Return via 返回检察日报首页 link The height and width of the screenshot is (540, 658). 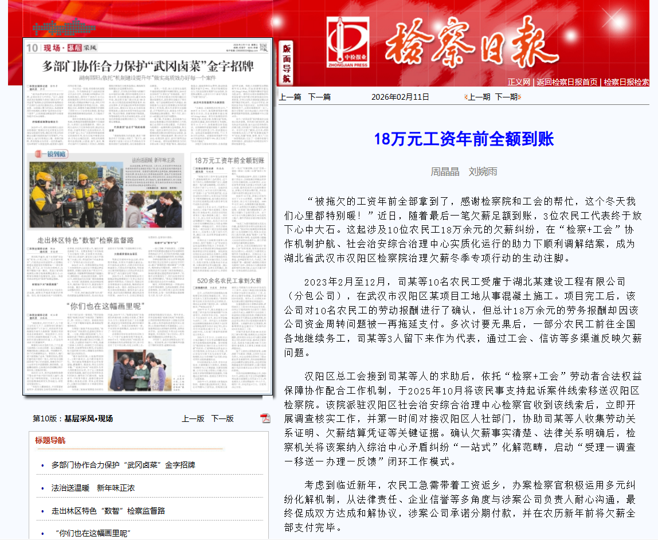(567, 82)
